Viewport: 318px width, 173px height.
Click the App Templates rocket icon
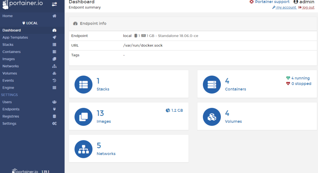click(x=54, y=37)
